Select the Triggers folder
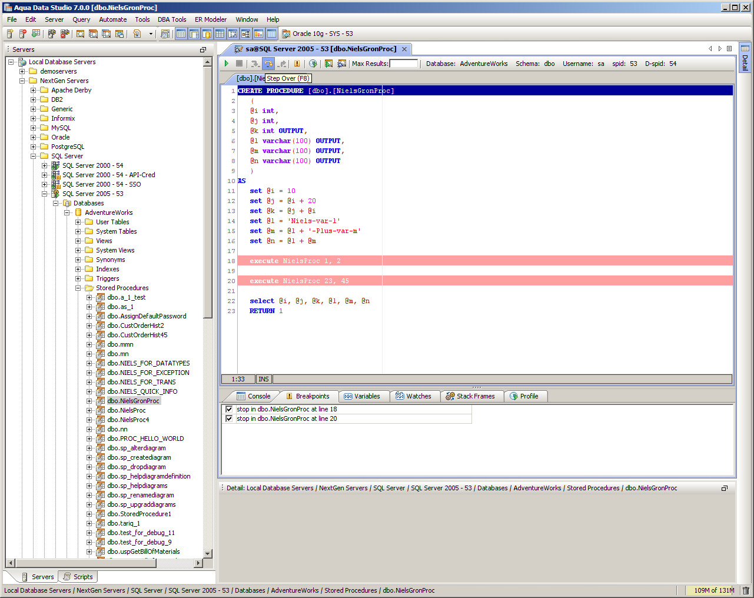The height and width of the screenshot is (598, 754). point(108,278)
